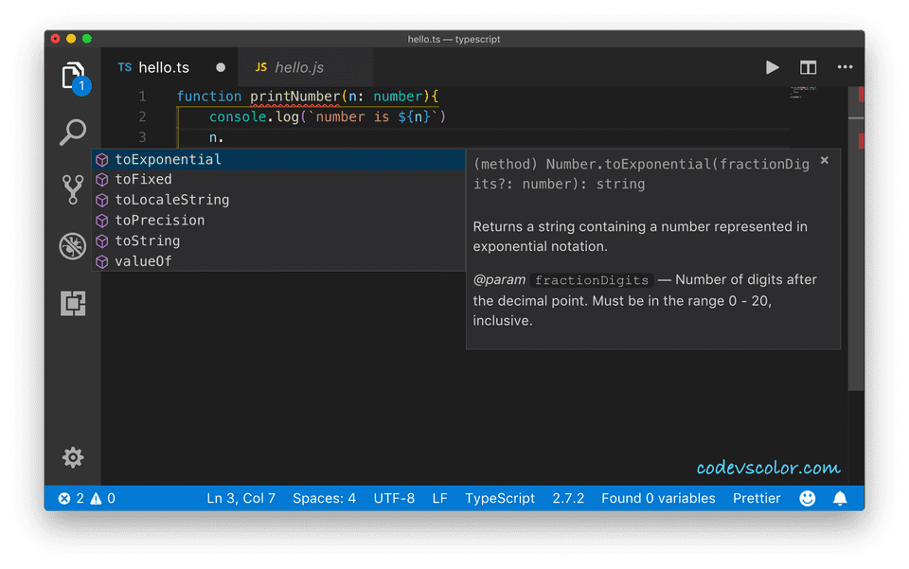Open the Extensions view icon

tap(73, 303)
